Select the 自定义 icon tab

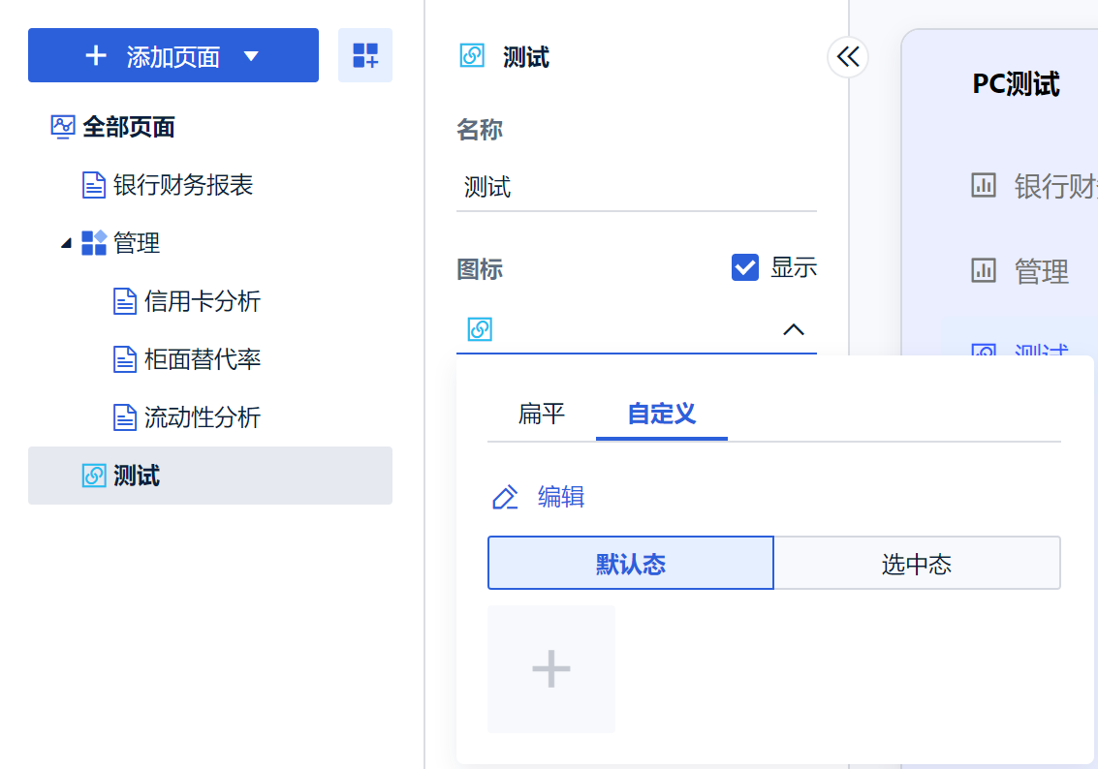coord(662,415)
